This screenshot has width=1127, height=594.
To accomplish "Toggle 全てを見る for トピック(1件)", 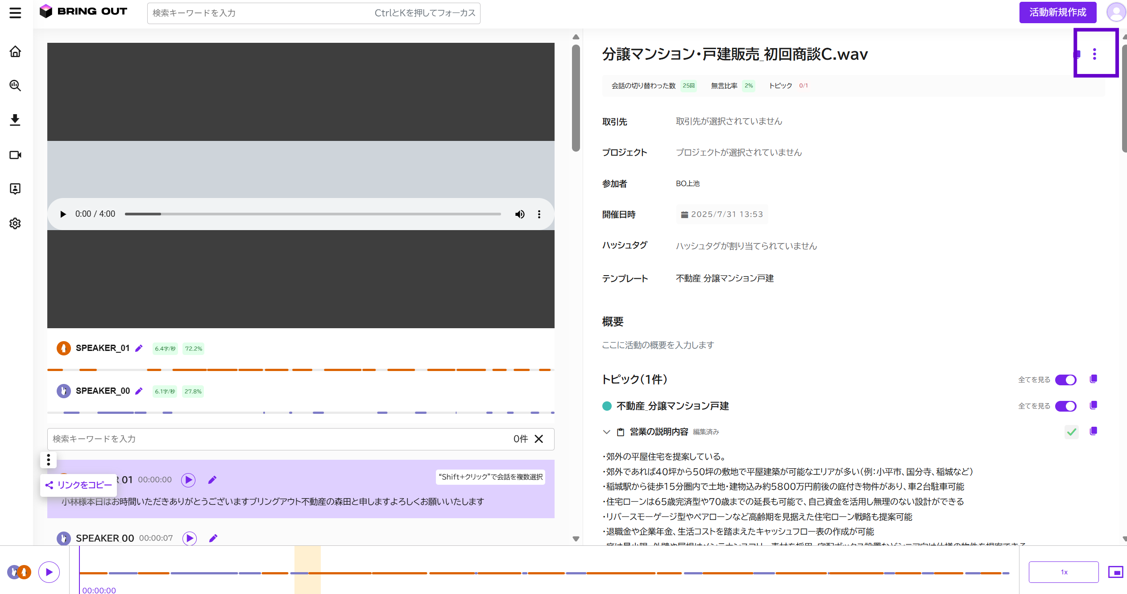I will (x=1066, y=380).
